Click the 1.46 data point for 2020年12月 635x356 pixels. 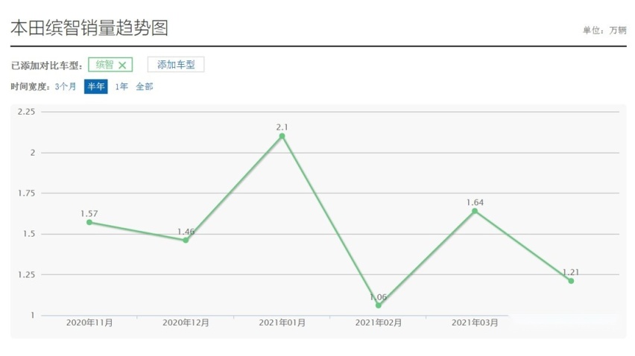186,241
